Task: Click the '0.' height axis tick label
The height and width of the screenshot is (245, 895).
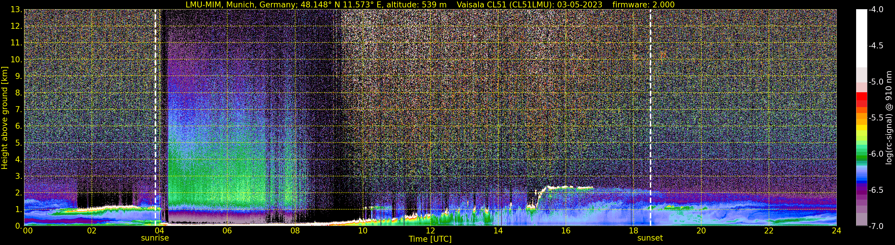Action: coord(18,226)
